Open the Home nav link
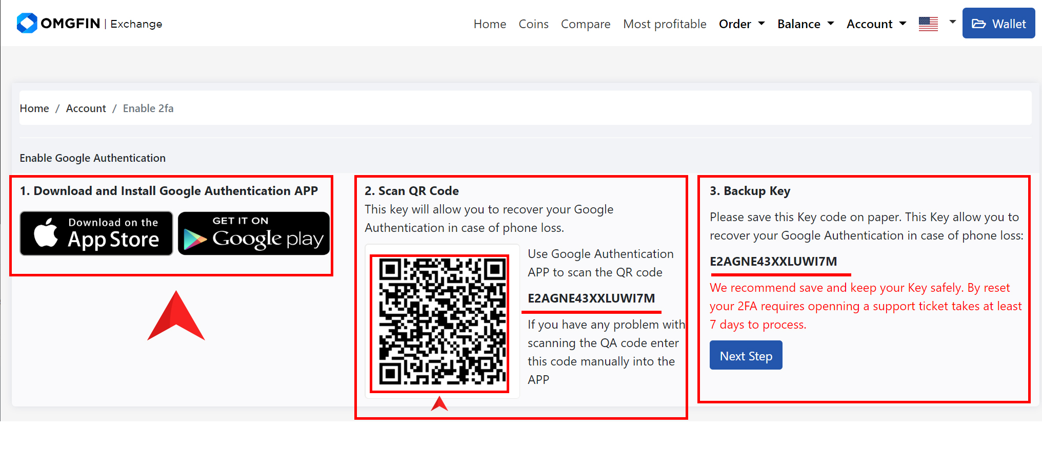Viewport: 1042px width, 452px height. pos(490,24)
